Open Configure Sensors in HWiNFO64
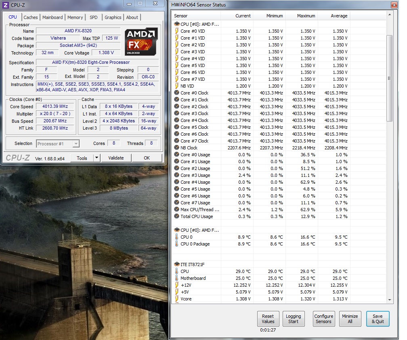407x340 pixels. coord(324,319)
